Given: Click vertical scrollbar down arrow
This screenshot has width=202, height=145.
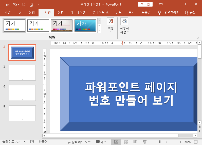Looking at the screenshot, I should pyautogui.click(x=199, y=123).
